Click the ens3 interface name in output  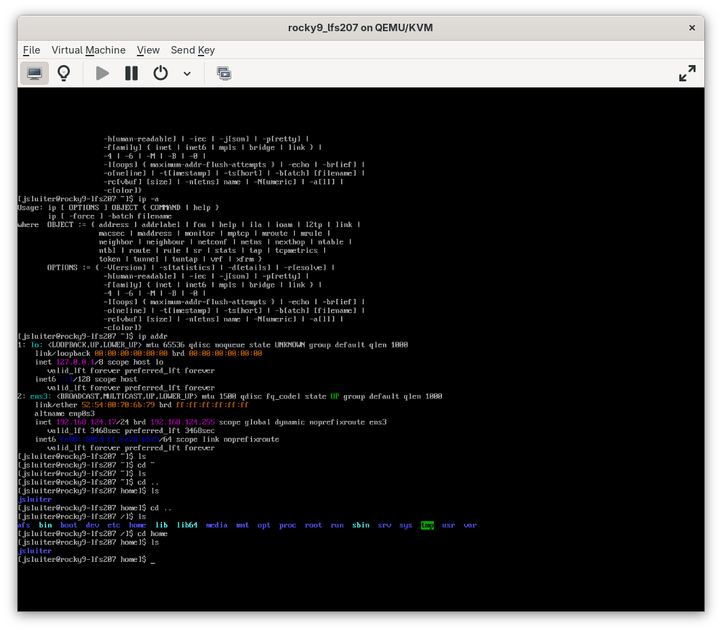(36, 396)
